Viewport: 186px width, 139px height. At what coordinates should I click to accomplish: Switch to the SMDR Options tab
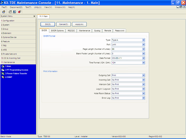[57, 30]
